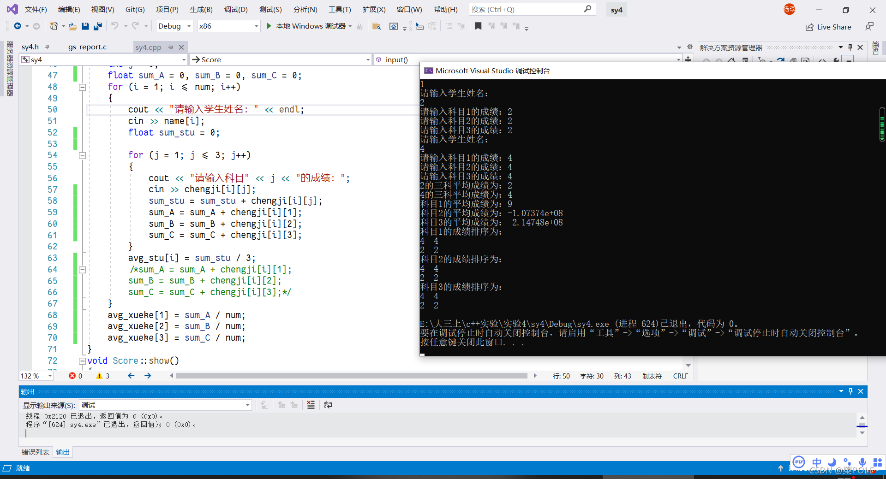Click the Open File folder icon
Image resolution: width=886 pixels, height=479 pixels.
point(72,26)
